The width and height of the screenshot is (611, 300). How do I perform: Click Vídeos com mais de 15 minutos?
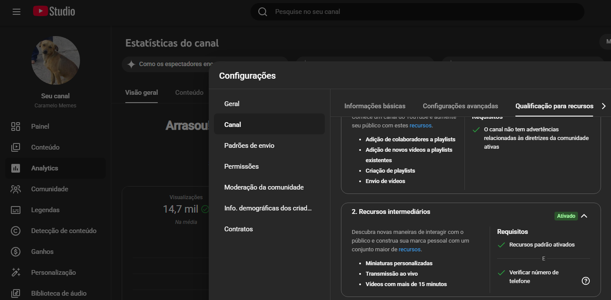(x=406, y=284)
